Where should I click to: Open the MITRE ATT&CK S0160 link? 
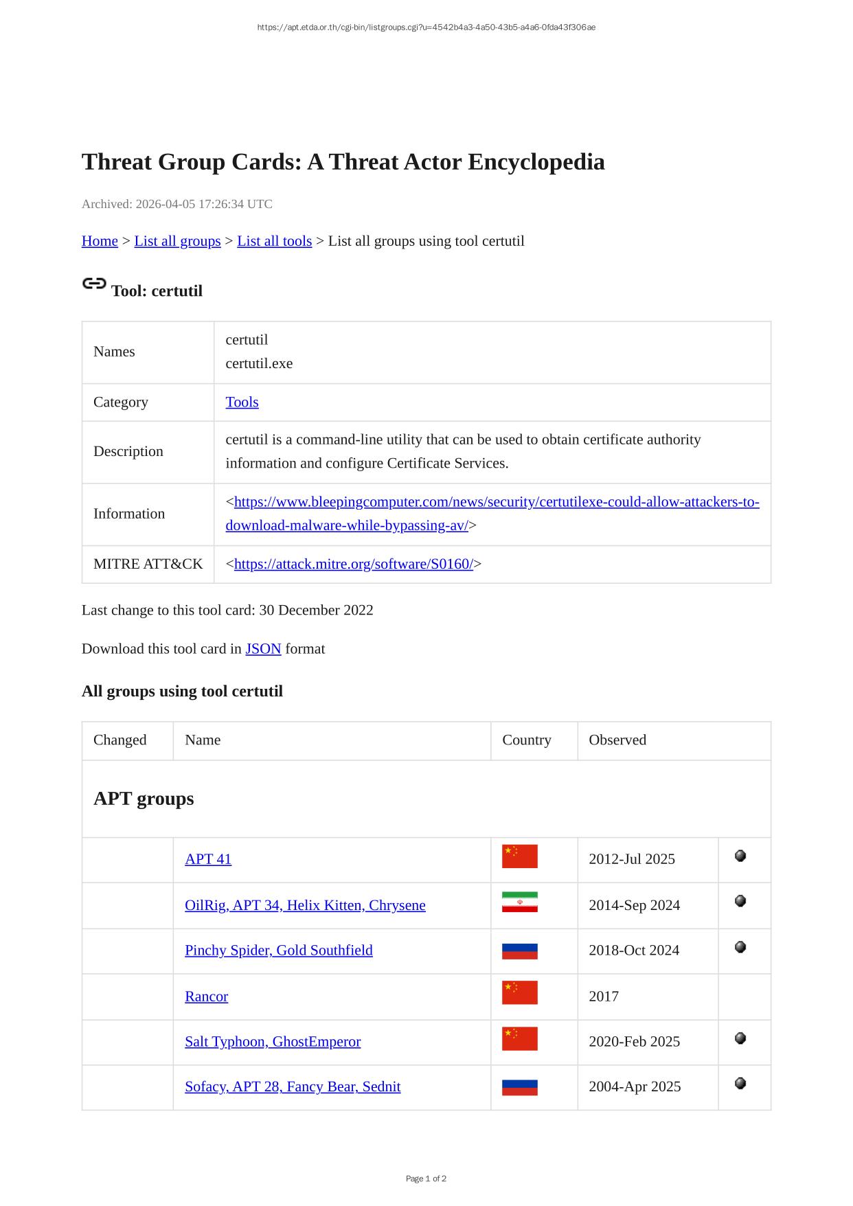[353, 564]
